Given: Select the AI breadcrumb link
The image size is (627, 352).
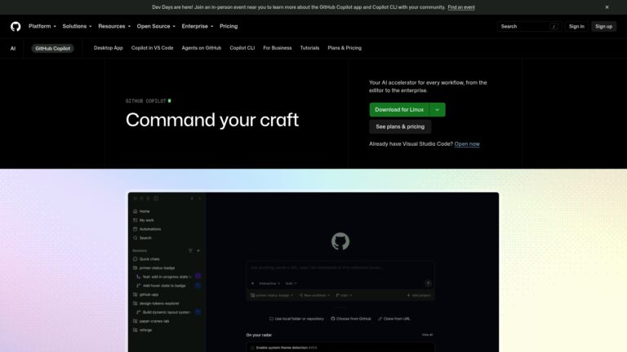Looking at the screenshot, I should click(x=13, y=48).
